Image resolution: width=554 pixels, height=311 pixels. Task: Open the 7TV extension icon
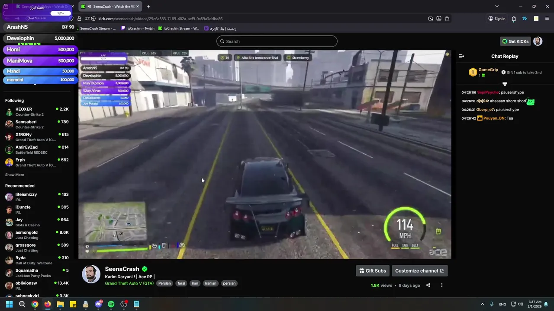[x=525, y=19]
